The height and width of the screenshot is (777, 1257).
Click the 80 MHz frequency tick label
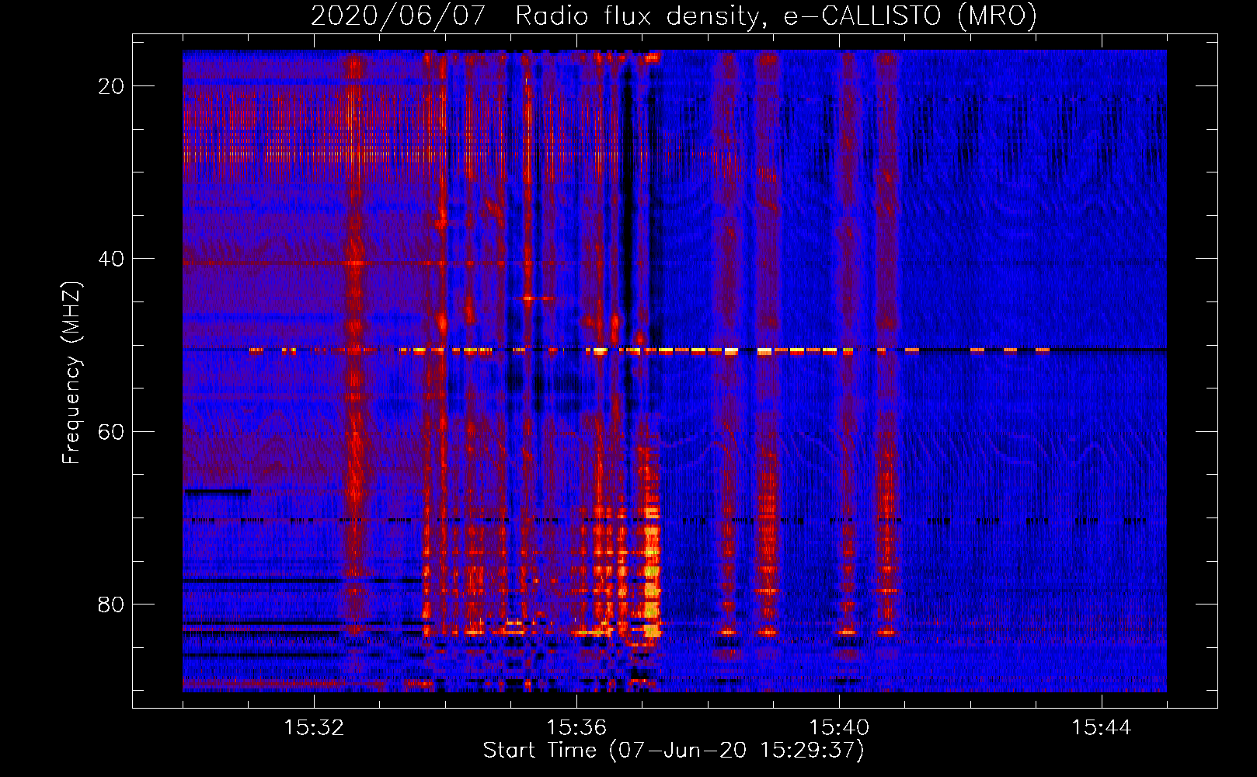(x=111, y=605)
